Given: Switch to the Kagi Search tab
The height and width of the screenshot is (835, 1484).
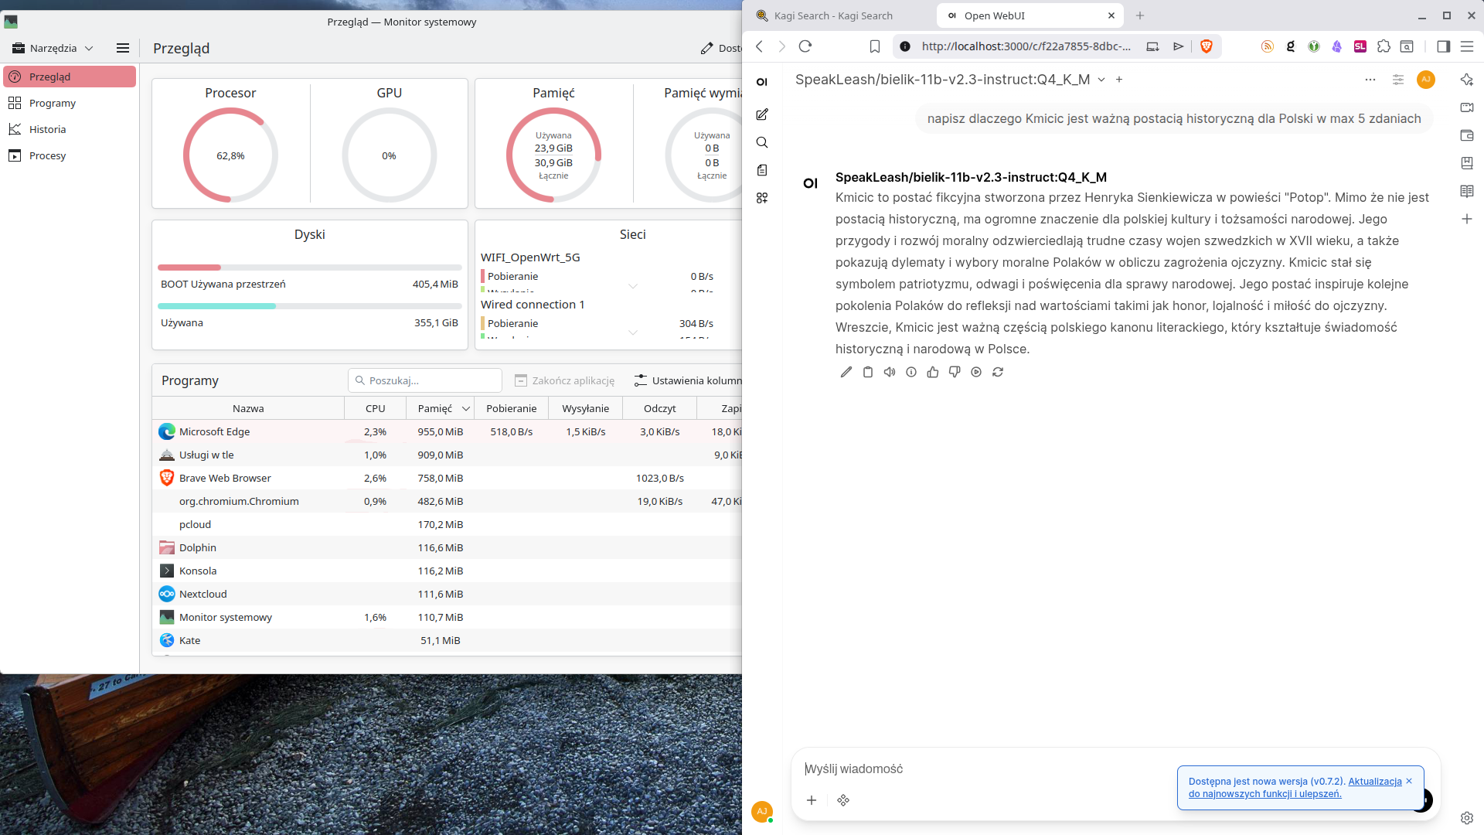Looking at the screenshot, I should [x=833, y=15].
